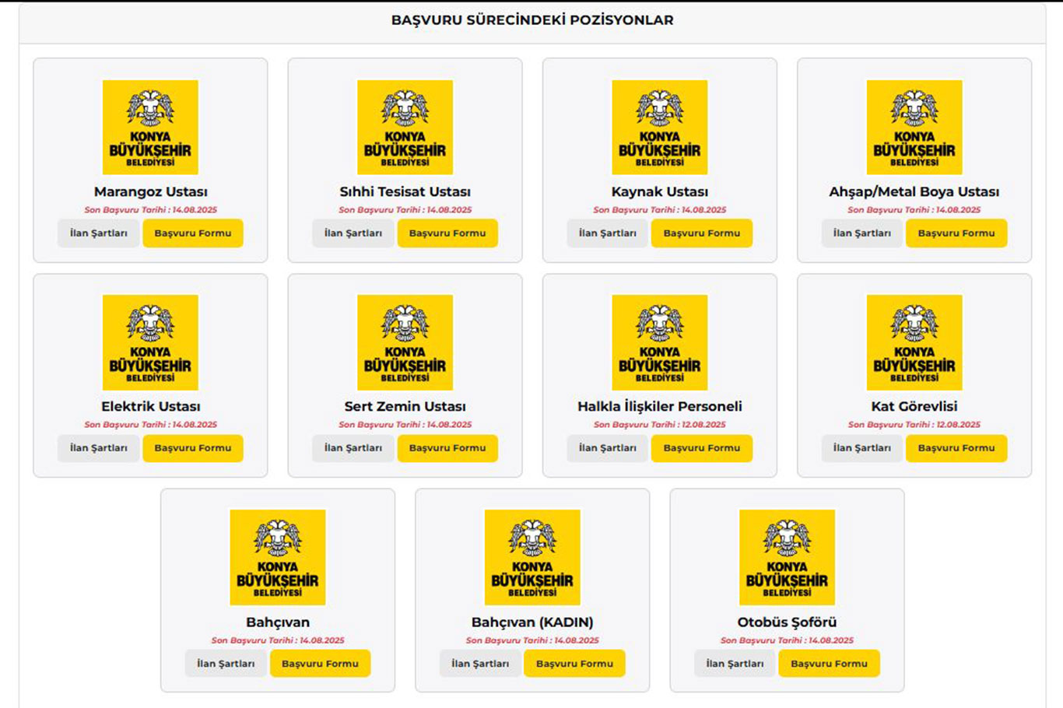Select the Sert Zemin Ustası position title
The height and width of the screenshot is (708, 1063).
coord(405,406)
